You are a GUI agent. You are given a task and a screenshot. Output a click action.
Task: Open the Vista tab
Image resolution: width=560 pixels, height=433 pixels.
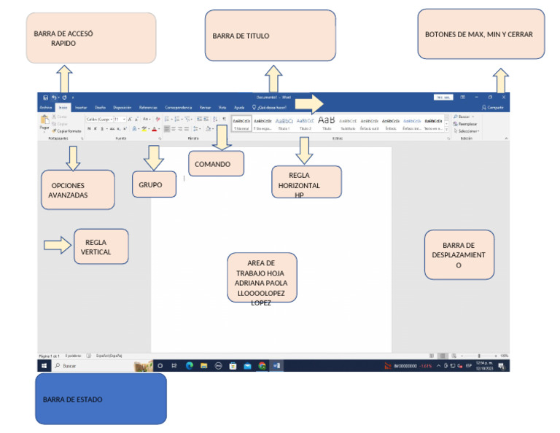pyautogui.click(x=222, y=107)
